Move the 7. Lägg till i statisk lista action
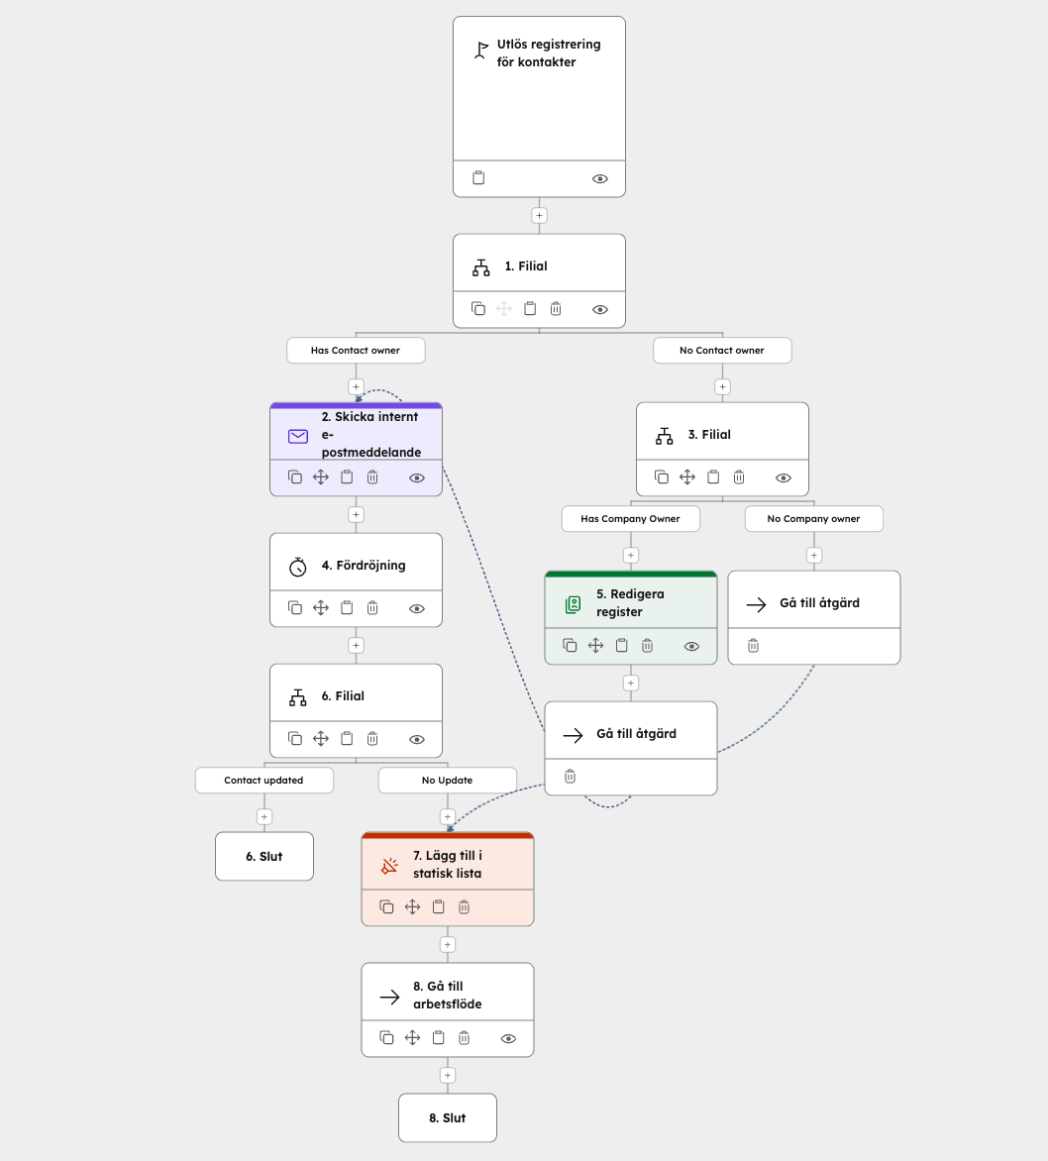Image resolution: width=1048 pixels, height=1161 pixels. [412, 907]
